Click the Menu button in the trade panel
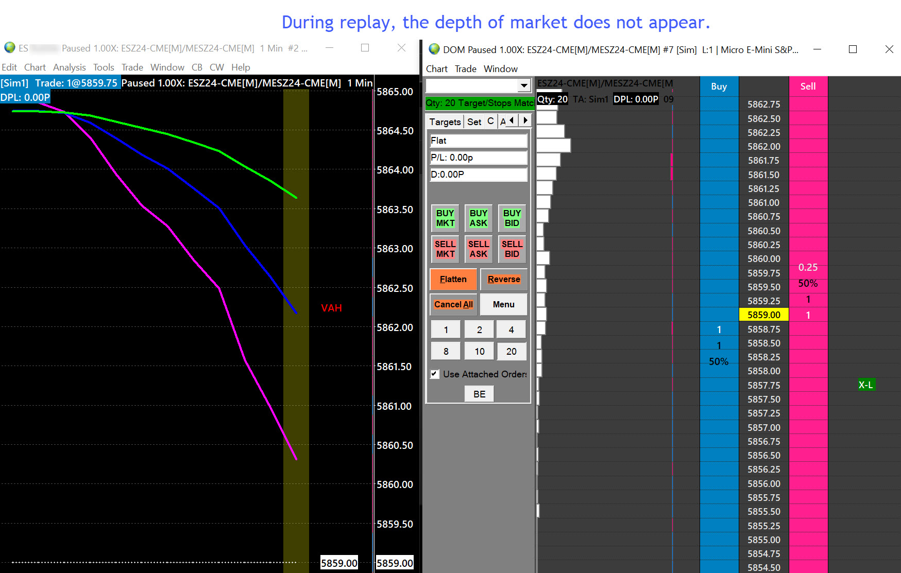The height and width of the screenshot is (573, 901). pyautogui.click(x=504, y=304)
